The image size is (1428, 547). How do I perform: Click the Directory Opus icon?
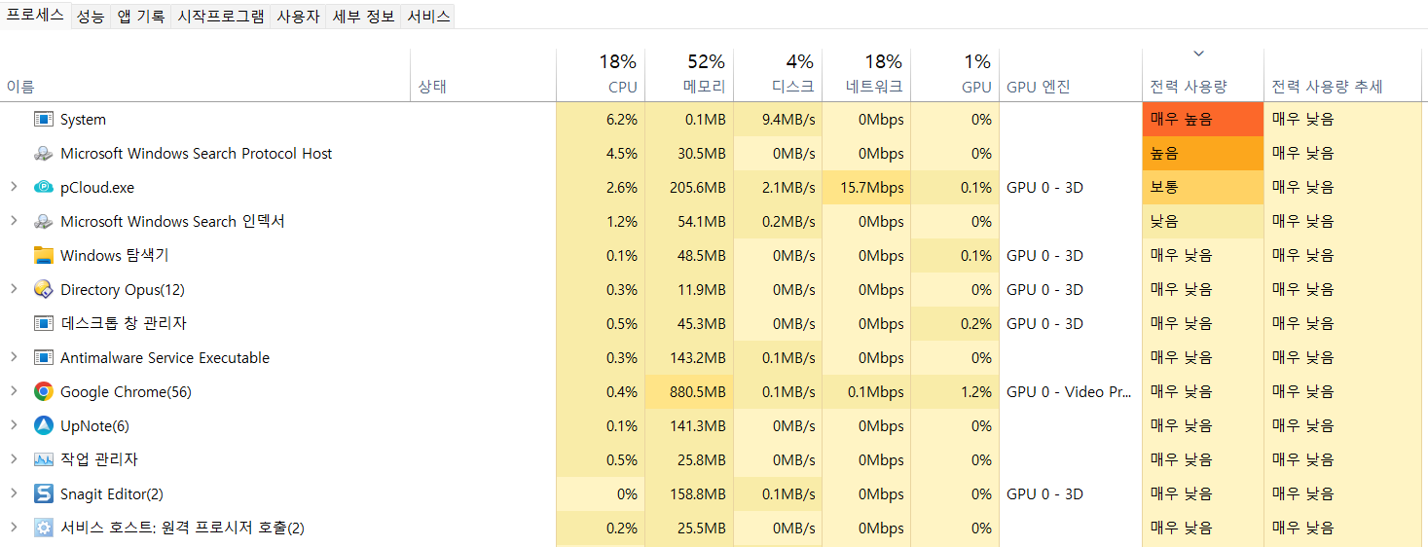coord(43,290)
